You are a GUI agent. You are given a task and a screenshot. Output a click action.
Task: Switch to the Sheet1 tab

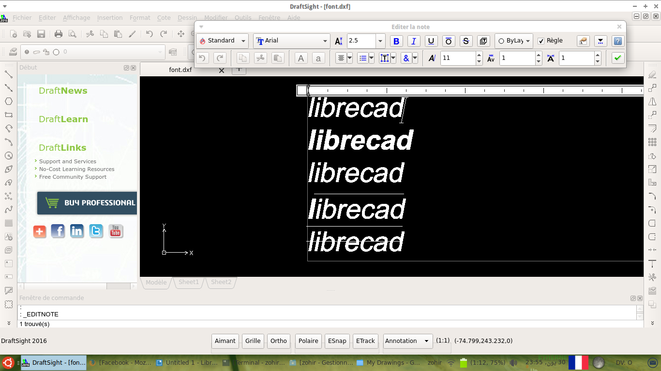[x=189, y=282]
